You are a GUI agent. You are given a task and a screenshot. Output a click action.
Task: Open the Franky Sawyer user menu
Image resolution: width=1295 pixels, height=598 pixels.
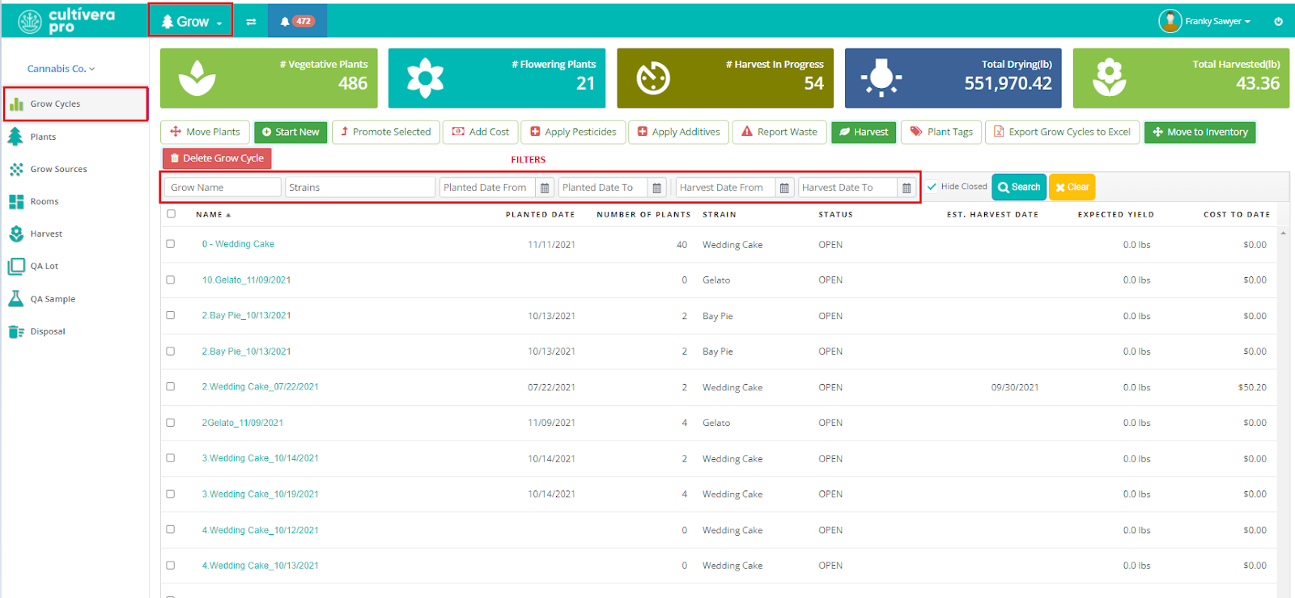pyautogui.click(x=1217, y=21)
